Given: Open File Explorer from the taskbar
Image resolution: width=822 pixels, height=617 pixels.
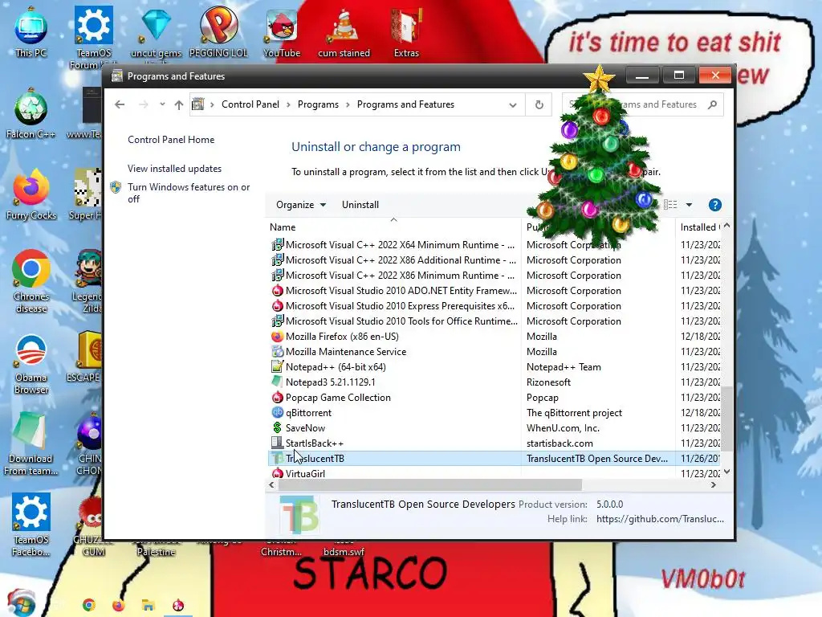Looking at the screenshot, I should click(x=149, y=605).
